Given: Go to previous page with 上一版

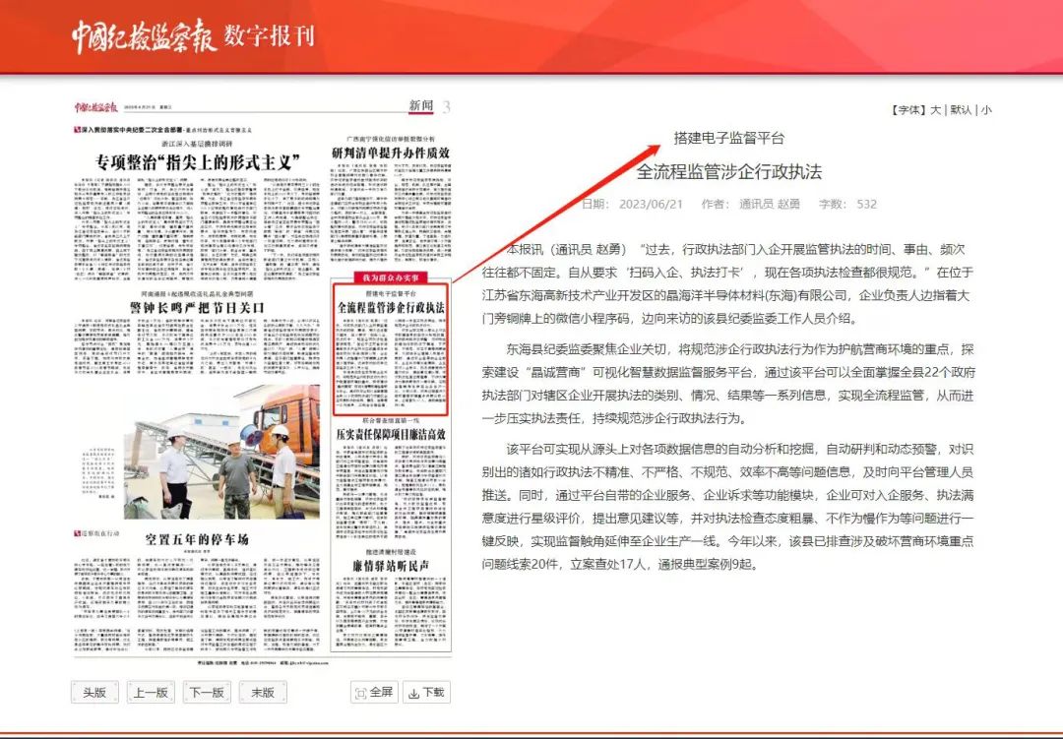Looking at the screenshot, I should click(x=151, y=692).
